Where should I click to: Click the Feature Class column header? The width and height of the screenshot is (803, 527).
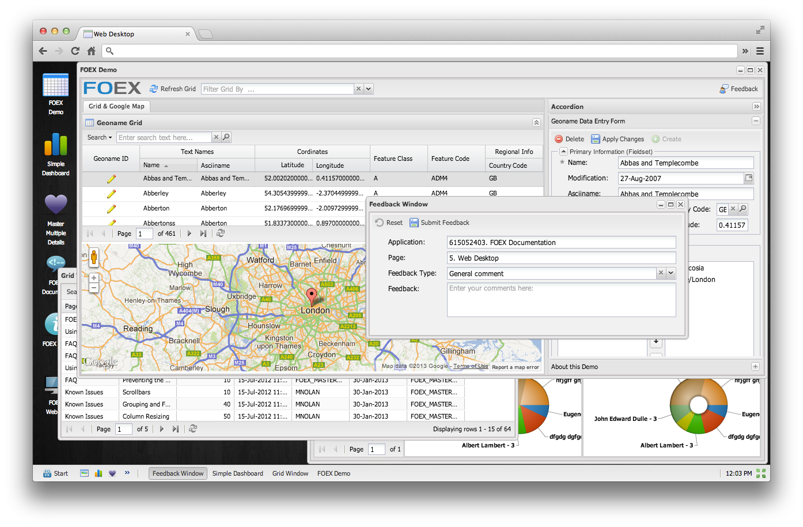[x=399, y=159]
